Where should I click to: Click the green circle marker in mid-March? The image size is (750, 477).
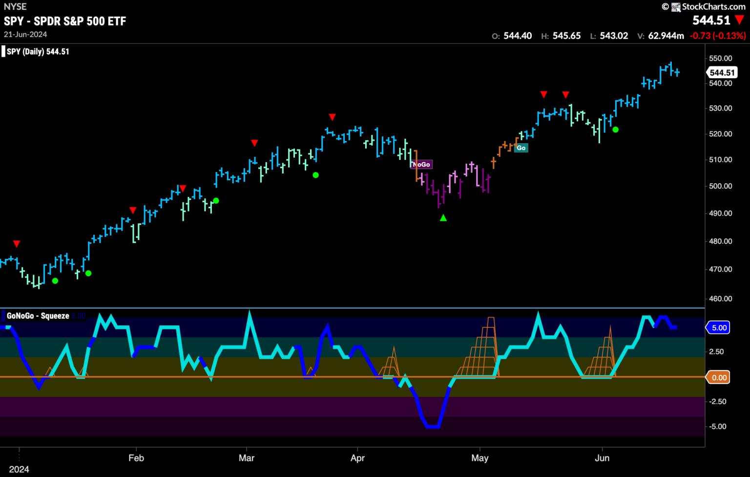pos(315,175)
